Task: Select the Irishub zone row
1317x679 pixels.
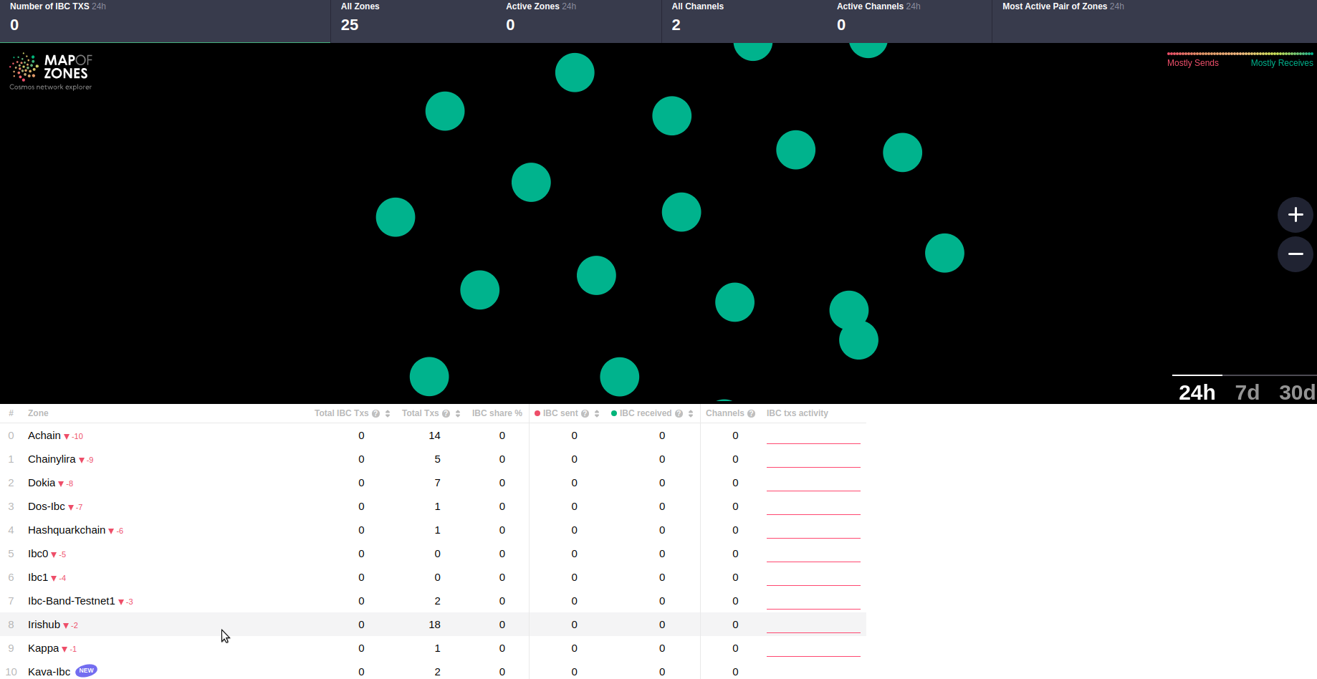Action: (x=433, y=625)
